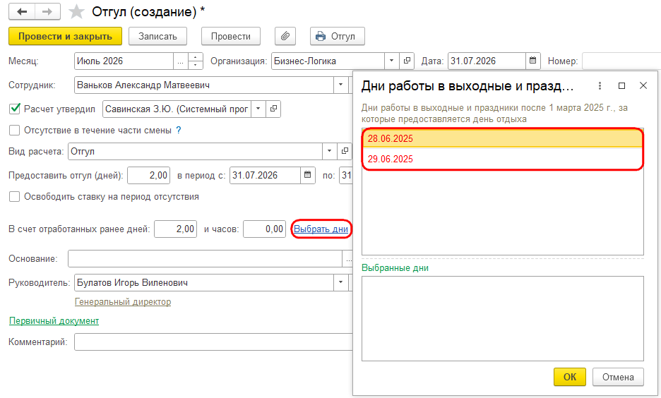Click the Месяц field with Июль 2026
The height and width of the screenshot is (398, 661).
point(124,61)
